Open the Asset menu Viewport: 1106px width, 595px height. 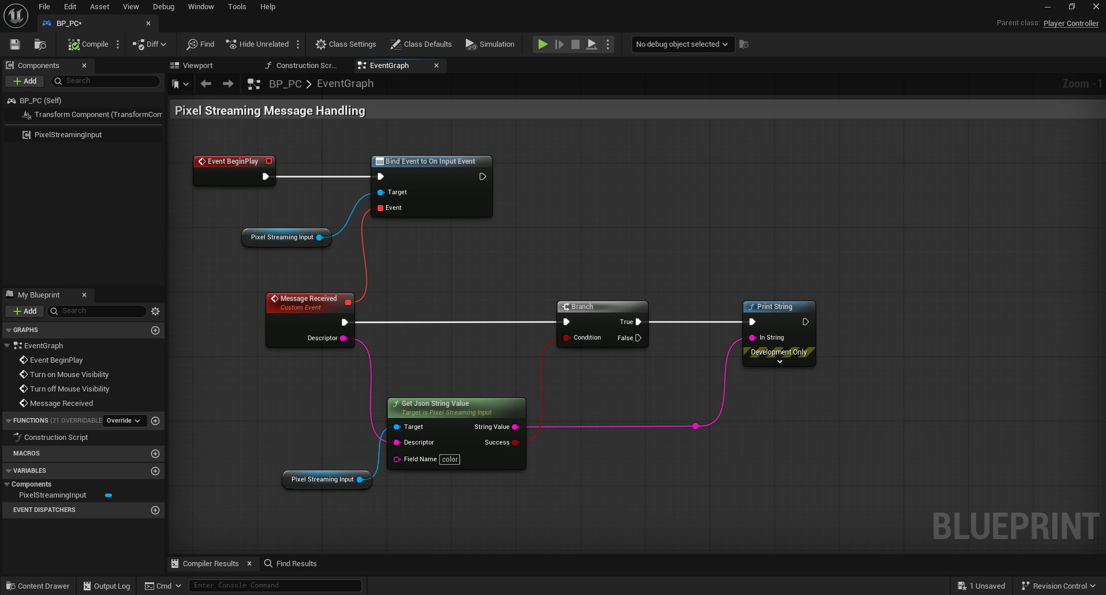point(99,7)
